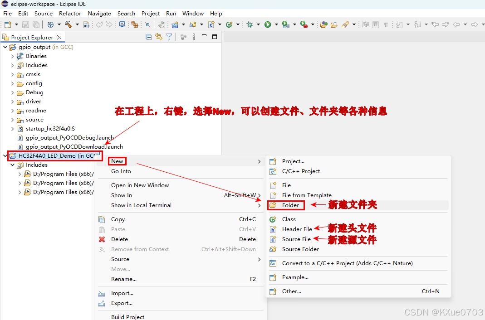Toggle Link with Editor in Project Explorer
The height and width of the screenshot is (320, 485).
(159, 37)
